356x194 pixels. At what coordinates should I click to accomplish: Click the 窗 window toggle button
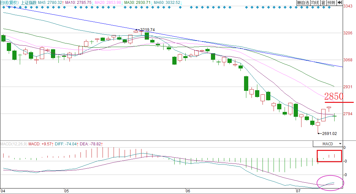coord(323,3)
